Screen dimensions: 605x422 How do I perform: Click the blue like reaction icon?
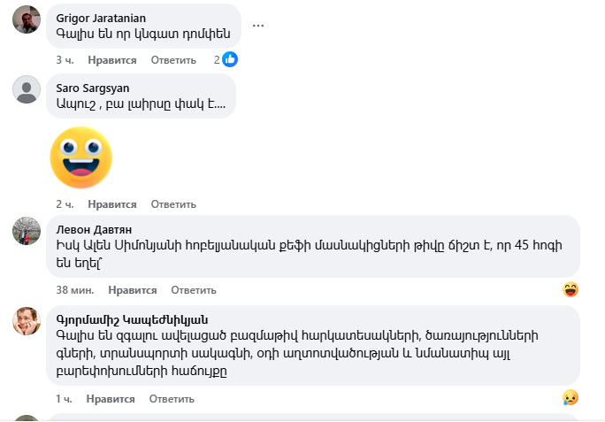(x=230, y=59)
